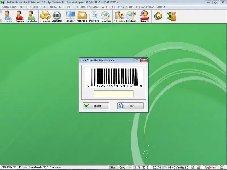Open the Cliente registration icon
The height and width of the screenshot is (170, 227).
pyautogui.click(x=8, y=16)
